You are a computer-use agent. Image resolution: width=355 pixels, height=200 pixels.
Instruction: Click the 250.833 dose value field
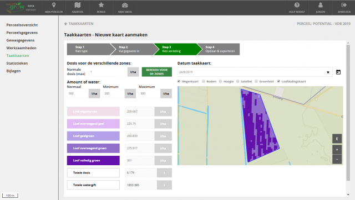pyautogui.click(x=140, y=136)
